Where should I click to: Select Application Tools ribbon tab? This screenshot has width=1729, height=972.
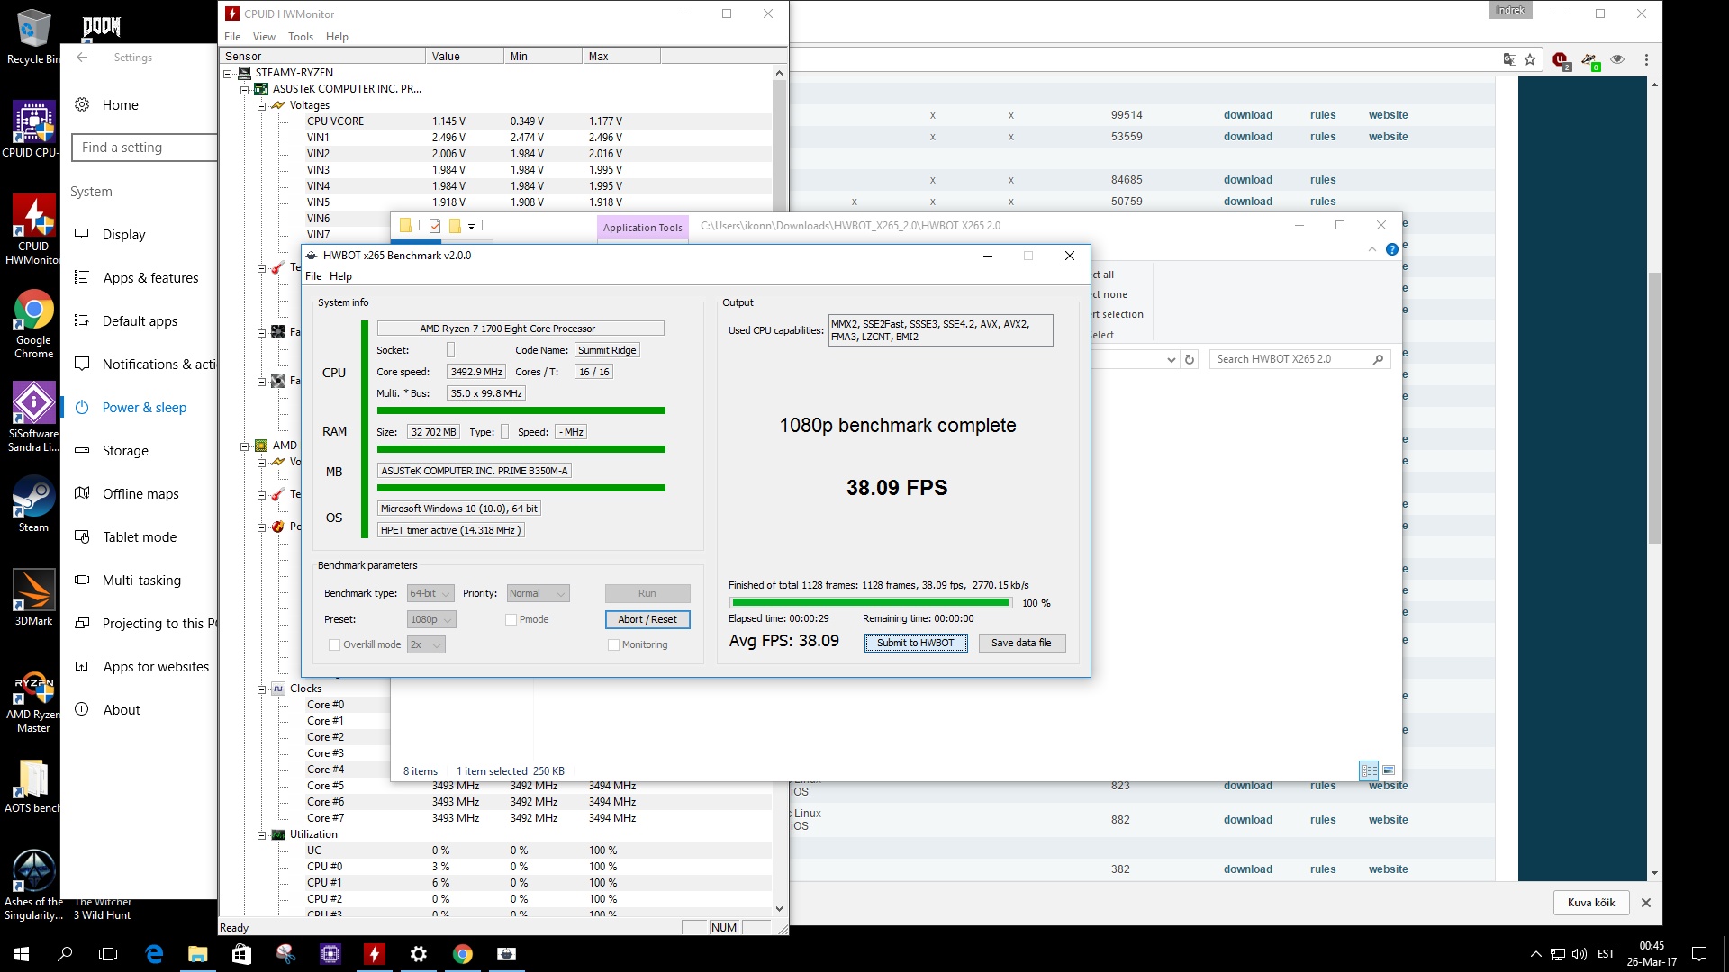[x=643, y=228]
